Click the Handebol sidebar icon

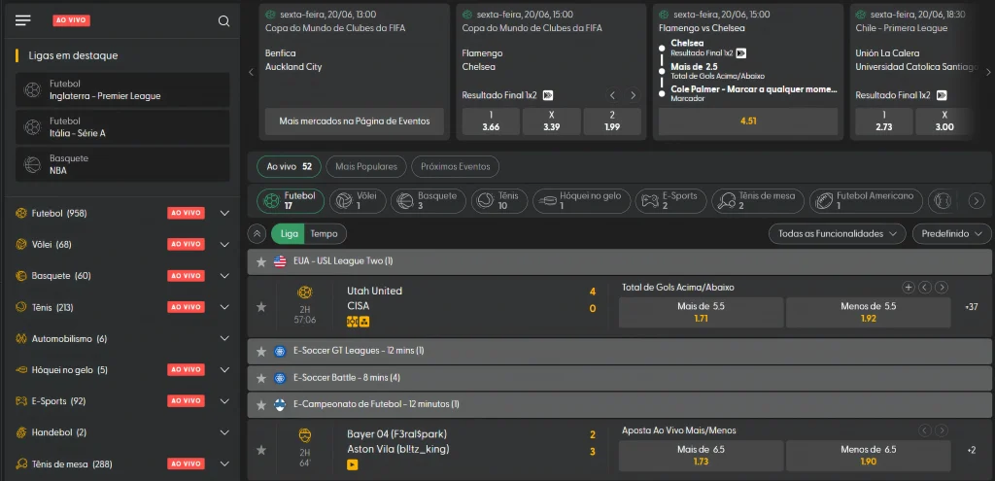point(21,432)
